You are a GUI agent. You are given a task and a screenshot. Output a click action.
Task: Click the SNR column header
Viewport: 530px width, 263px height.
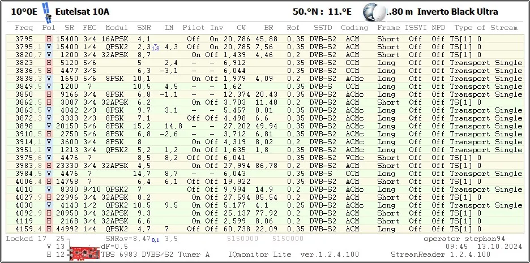[x=144, y=27]
